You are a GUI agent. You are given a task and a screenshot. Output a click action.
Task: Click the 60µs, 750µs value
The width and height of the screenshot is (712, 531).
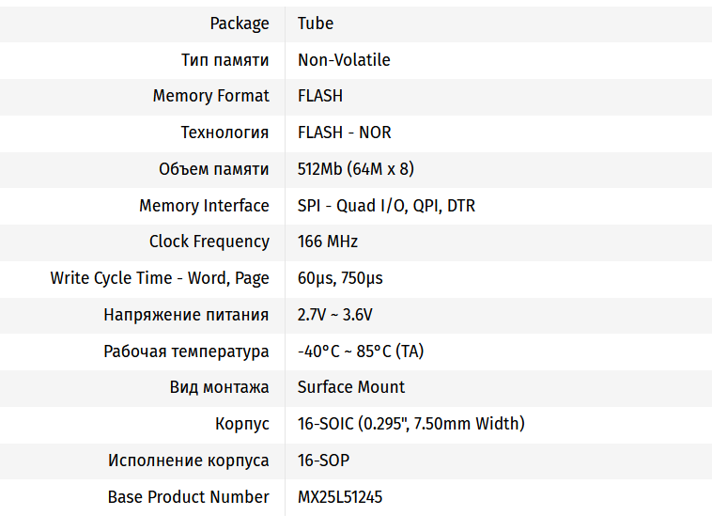coord(340,278)
